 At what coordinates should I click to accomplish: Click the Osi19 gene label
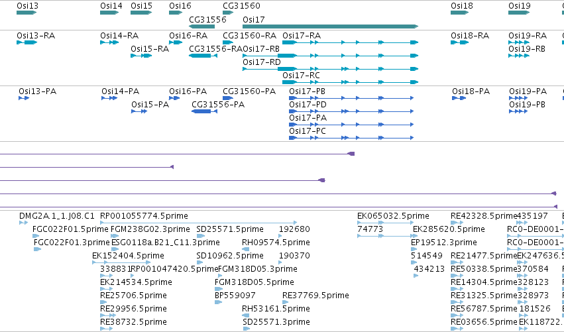520,6
